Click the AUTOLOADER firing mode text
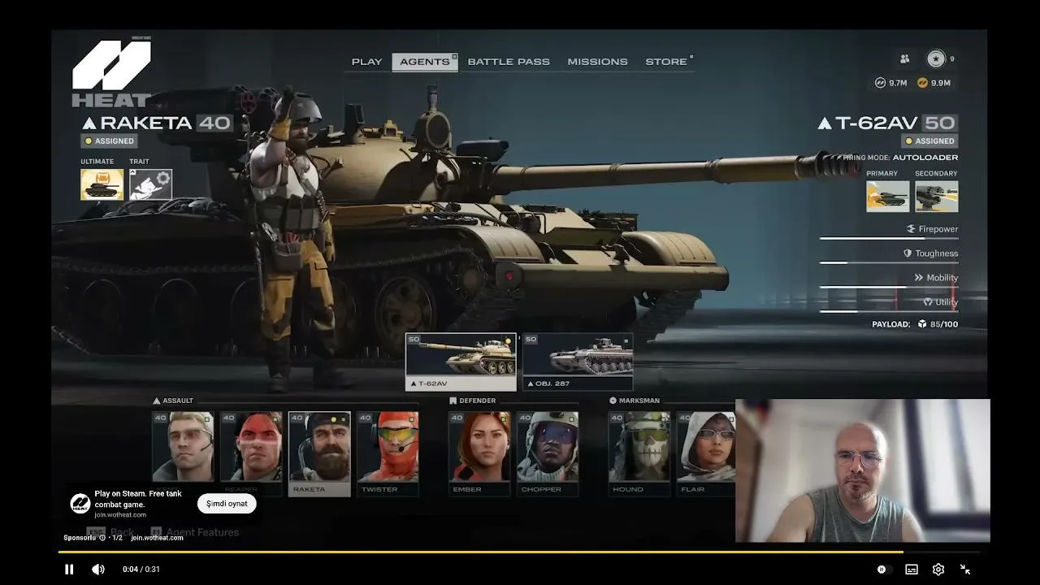Image resolution: width=1040 pixels, height=585 pixels. click(925, 158)
